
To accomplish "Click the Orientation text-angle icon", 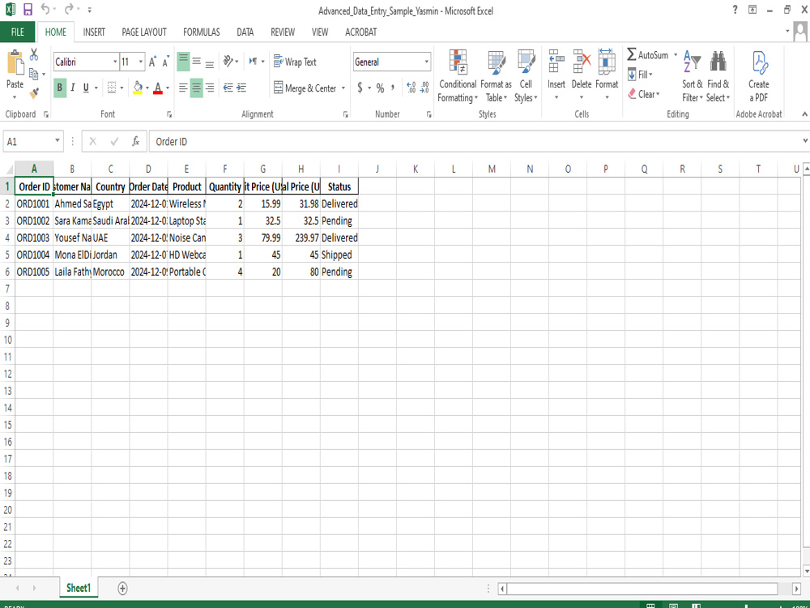I will click(228, 62).
